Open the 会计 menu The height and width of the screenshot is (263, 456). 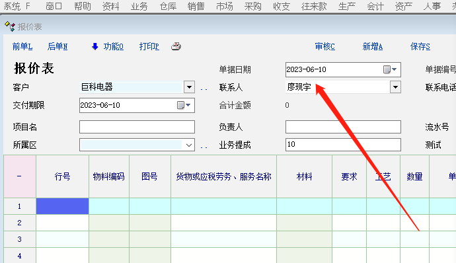(x=375, y=6)
